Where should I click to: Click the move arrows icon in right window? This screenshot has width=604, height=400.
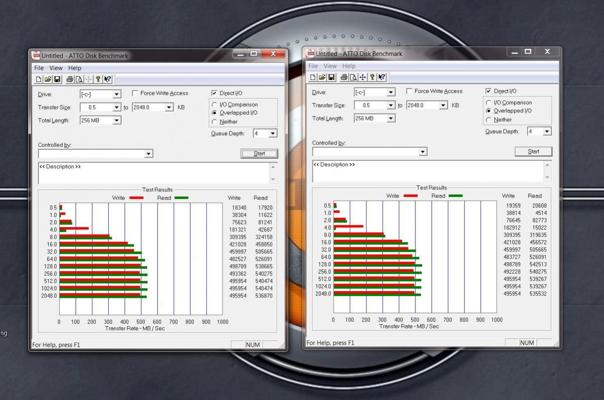point(363,77)
